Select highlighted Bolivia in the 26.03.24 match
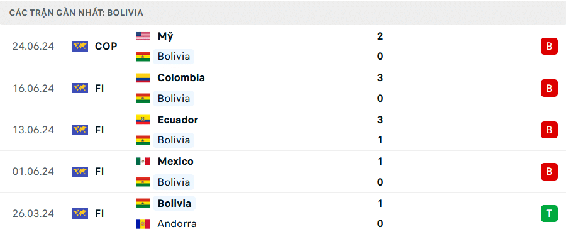 [x=174, y=203]
